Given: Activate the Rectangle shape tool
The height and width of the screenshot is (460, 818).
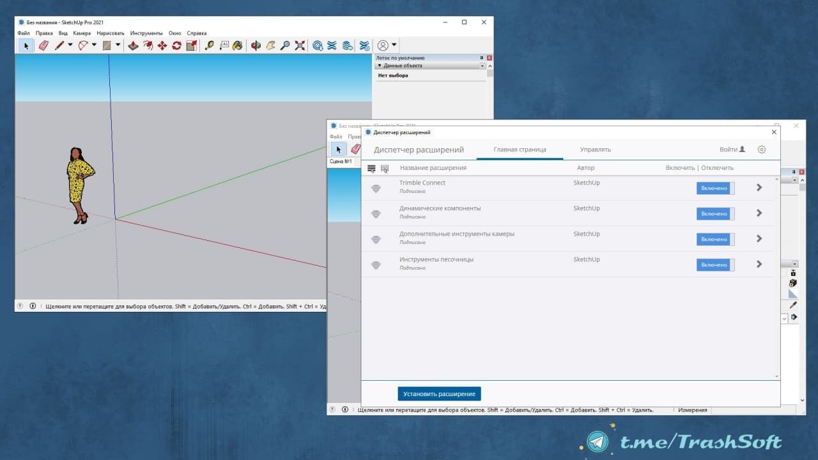Looking at the screenshot, I should (107, 45).
